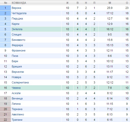The height and width of the screenshot is (122, 130).
Task: Open the Специя team link
Action: pos(17,34)
